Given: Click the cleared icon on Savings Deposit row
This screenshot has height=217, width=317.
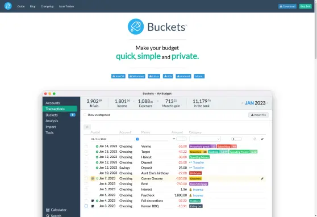Looking at the screenshot, I should coord(97,168).
